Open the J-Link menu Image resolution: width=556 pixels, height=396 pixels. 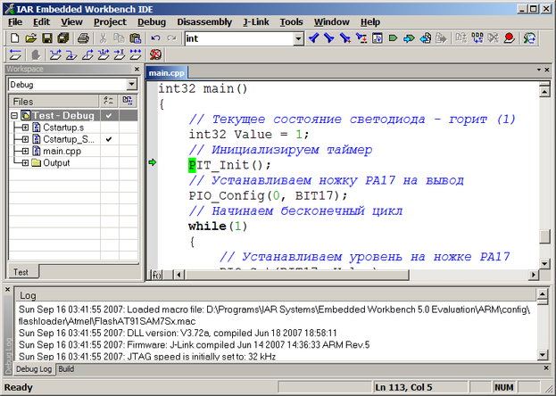click(257, 21)
